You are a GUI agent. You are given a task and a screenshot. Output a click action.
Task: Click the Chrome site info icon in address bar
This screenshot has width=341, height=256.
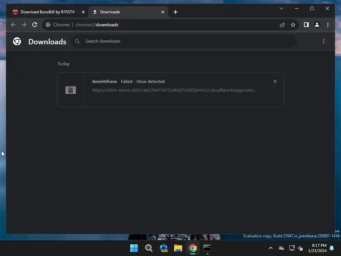pos(48,25)
